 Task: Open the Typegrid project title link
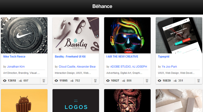coord(164,56)
